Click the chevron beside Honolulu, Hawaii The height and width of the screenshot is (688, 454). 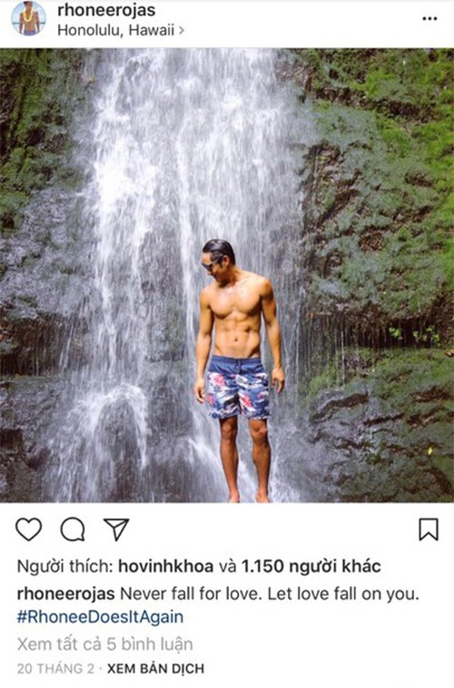click(181, 31)
